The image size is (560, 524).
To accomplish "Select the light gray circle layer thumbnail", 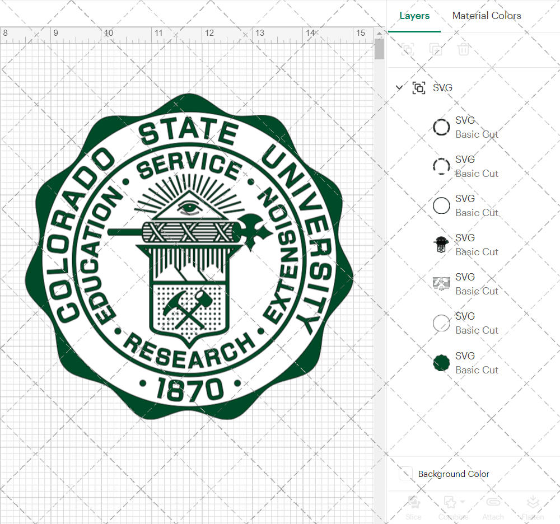I will click(441, 323).
